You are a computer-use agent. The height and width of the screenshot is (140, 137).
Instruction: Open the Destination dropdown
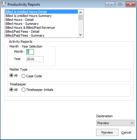tap(115, 123)
